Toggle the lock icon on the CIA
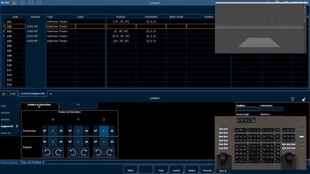The image size is (310, 174). tap(304, 99)
